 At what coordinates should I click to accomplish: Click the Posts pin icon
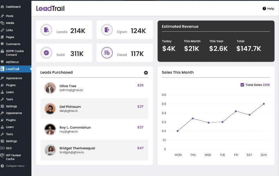point(2,16)
